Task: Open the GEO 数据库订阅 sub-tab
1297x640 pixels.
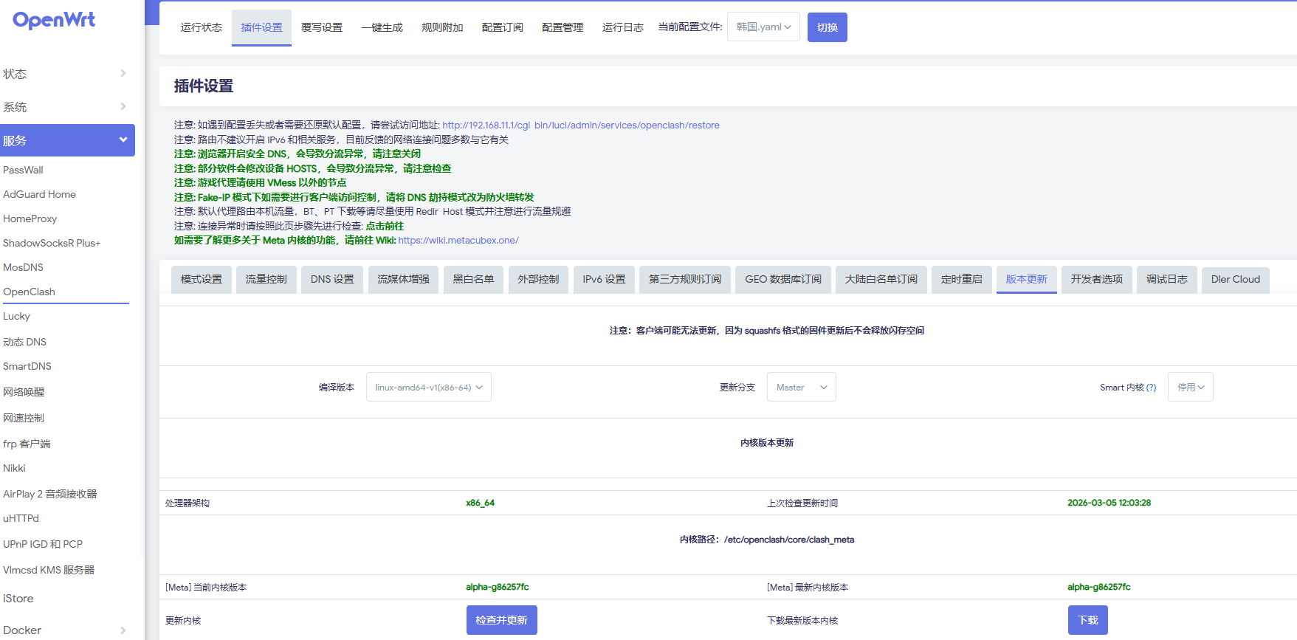Action: 783,280
